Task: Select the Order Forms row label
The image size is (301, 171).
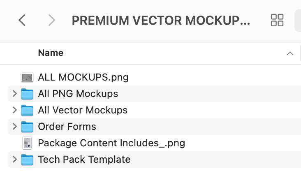Action: [x=67, y=127]
